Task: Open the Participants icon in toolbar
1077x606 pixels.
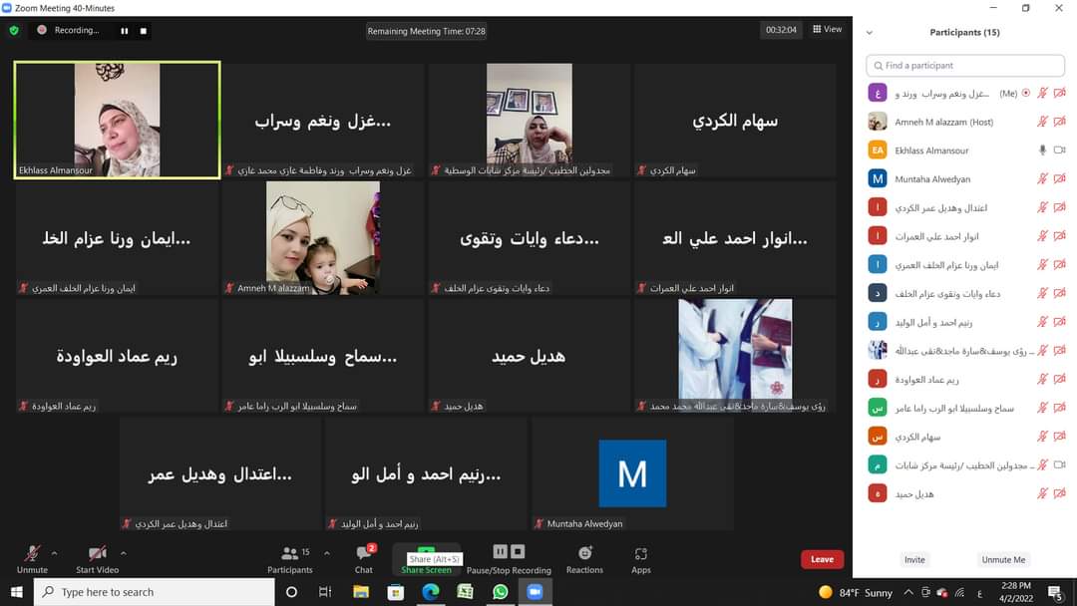Action: [289, 553]
